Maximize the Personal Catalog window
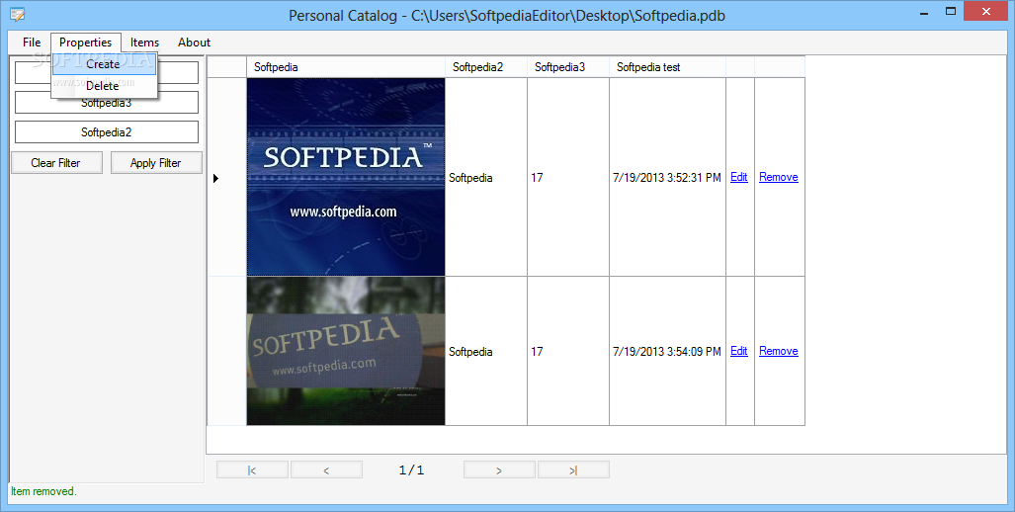The width and height of the screenshot is (1015, 512). tap(951, 11)
